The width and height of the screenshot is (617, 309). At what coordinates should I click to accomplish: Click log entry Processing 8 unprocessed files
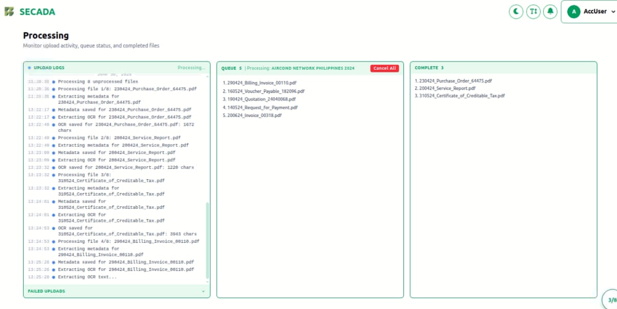98,82
